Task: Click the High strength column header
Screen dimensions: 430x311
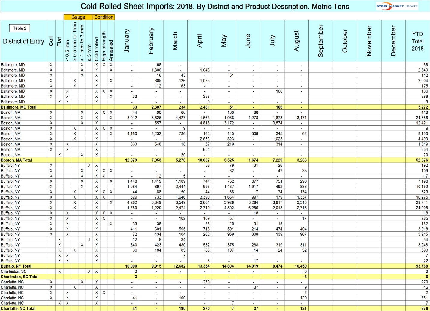Action: click(x=104, y=46)
